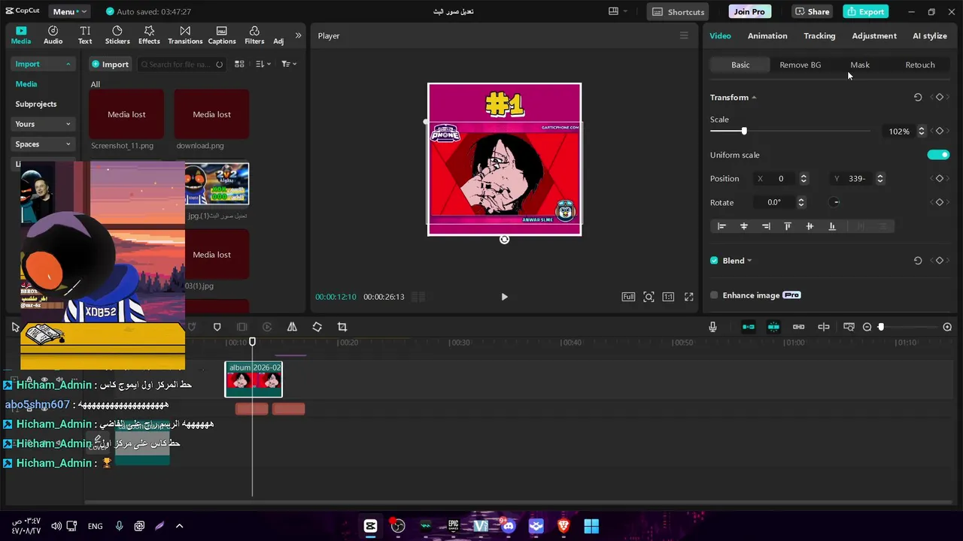
Task: Open the Shortcuts button
Action: click(679, 11)
